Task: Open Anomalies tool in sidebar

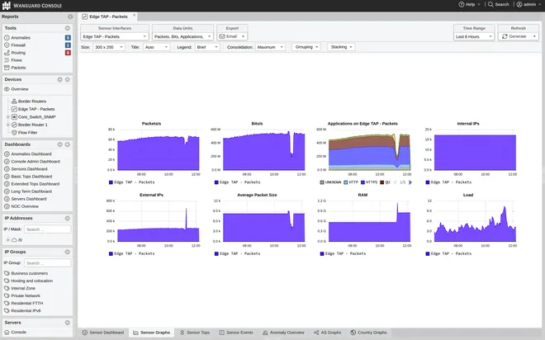Action: pyautogui.click(x=21, y=37)
